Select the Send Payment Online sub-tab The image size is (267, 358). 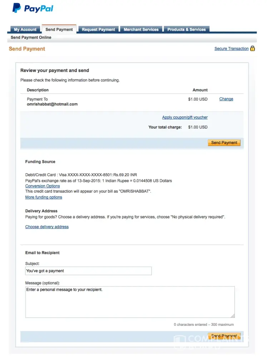click(x=31, y=38)
